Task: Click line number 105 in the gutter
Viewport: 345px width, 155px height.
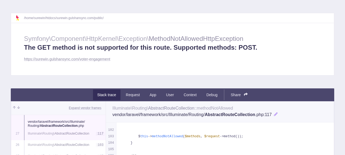Action: 111,149
